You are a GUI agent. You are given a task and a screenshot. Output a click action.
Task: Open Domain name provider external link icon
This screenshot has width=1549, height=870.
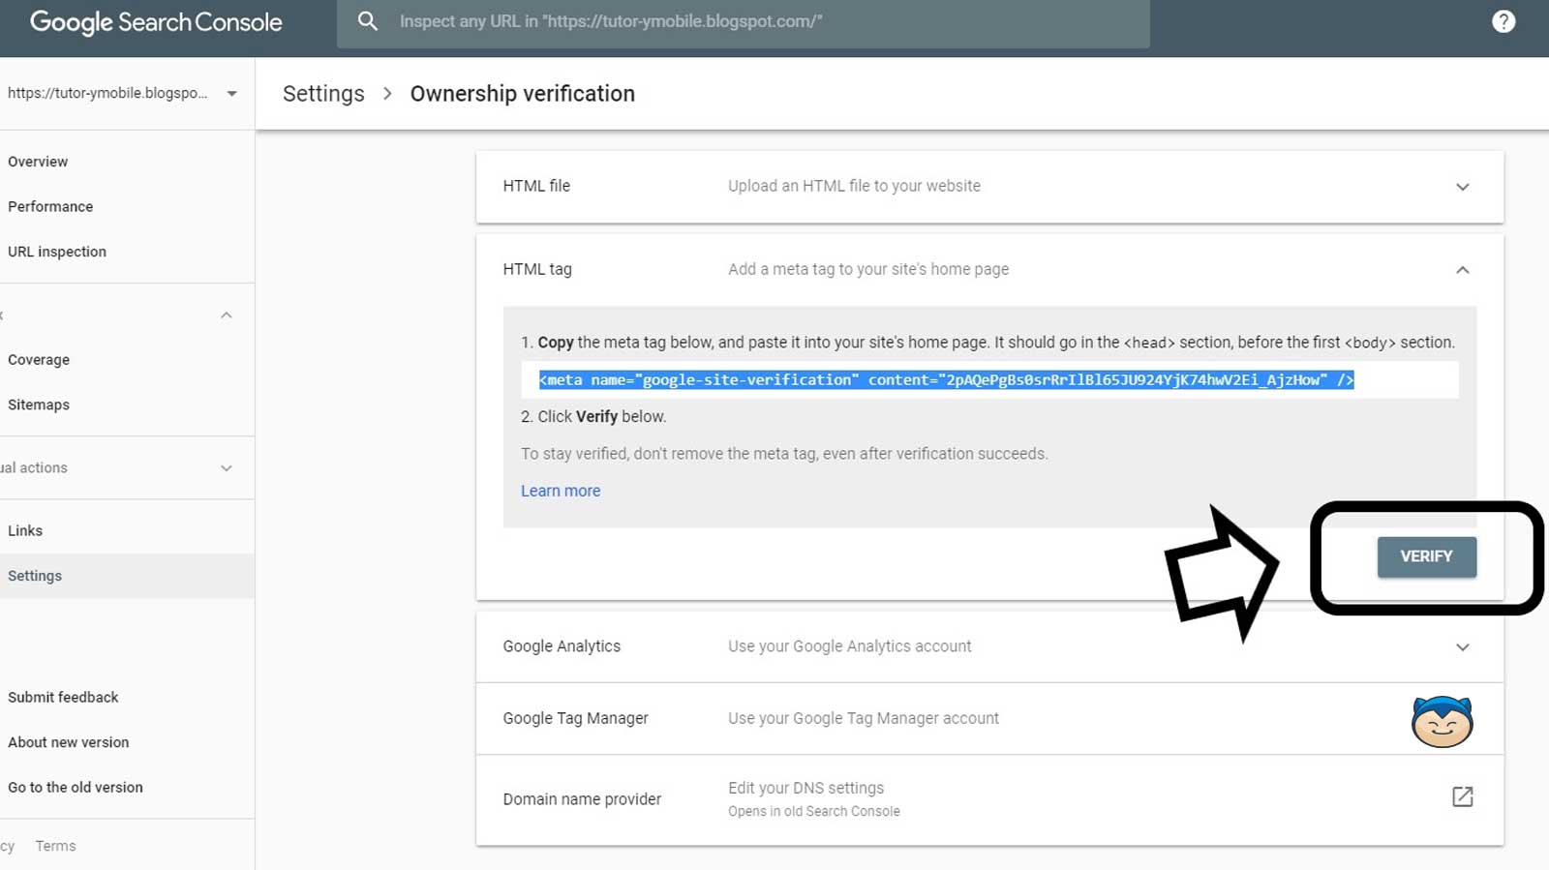click(1462, 796)
